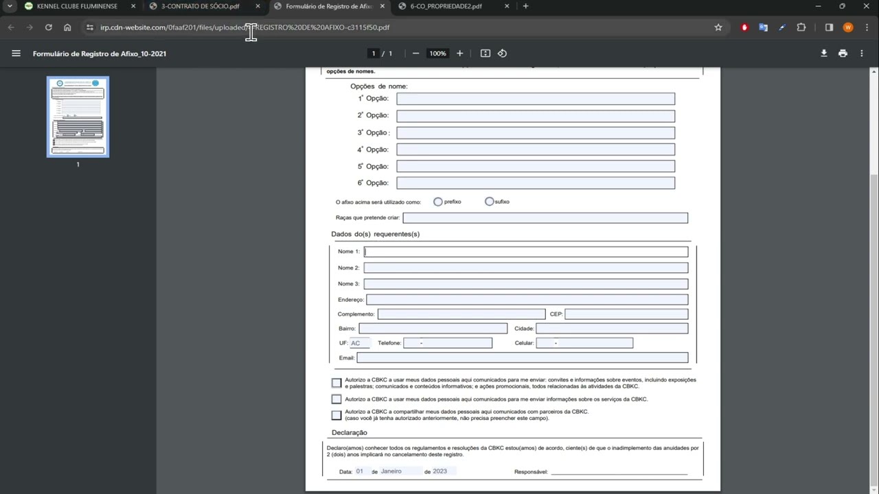Screen dimensions: 879x494
Task: Click the 5ª Opção name field
Action: click(536, 166)
